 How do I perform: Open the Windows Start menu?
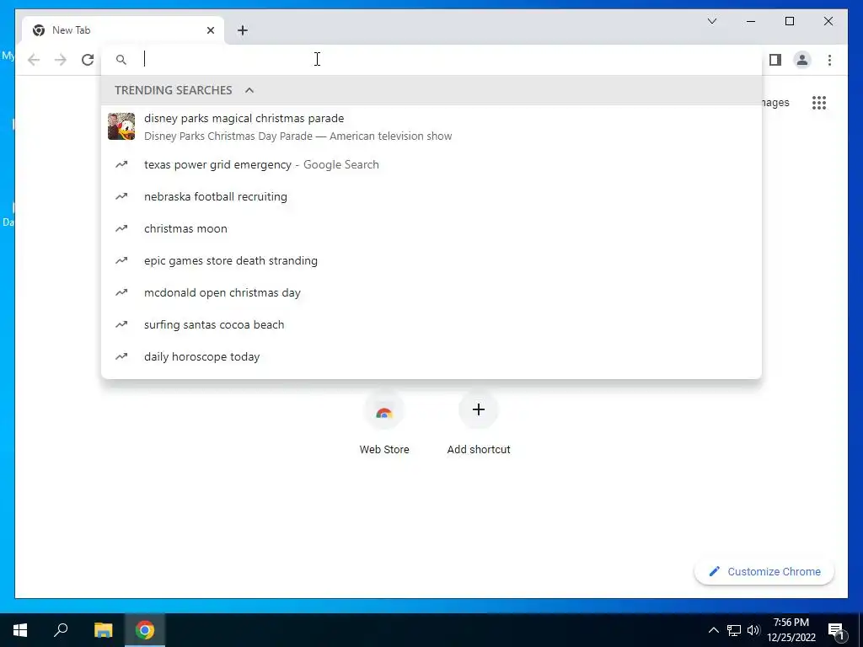[20, 630]
